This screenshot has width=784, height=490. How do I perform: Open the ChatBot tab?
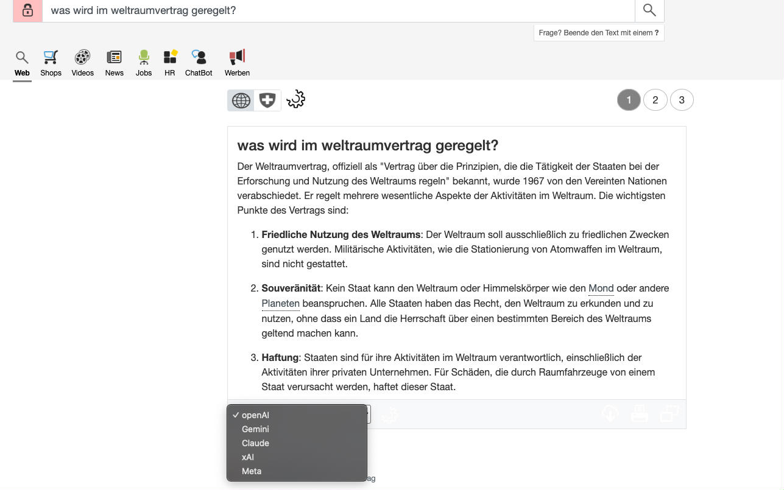click(199, 64)
